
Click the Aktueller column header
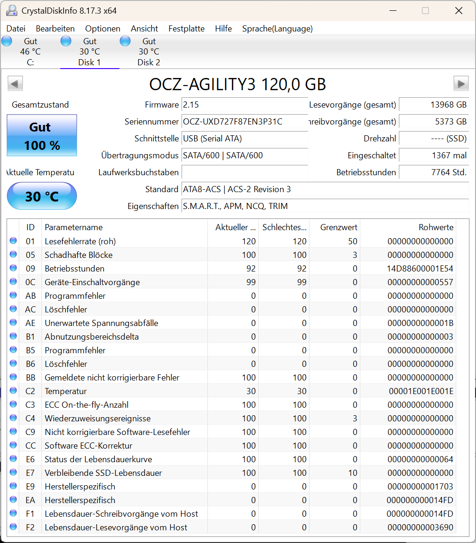click(x=233, y=227)
